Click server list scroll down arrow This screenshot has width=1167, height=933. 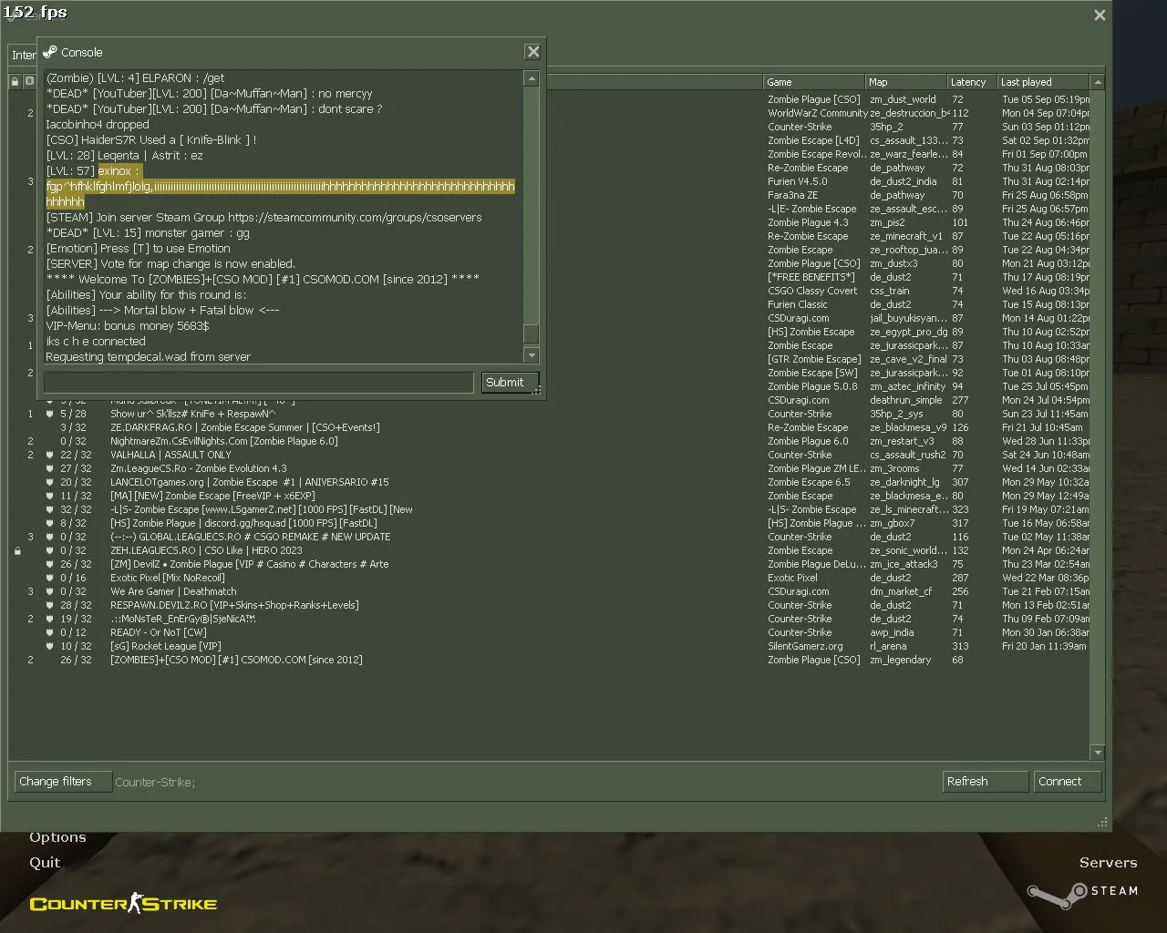point(1098,753)
